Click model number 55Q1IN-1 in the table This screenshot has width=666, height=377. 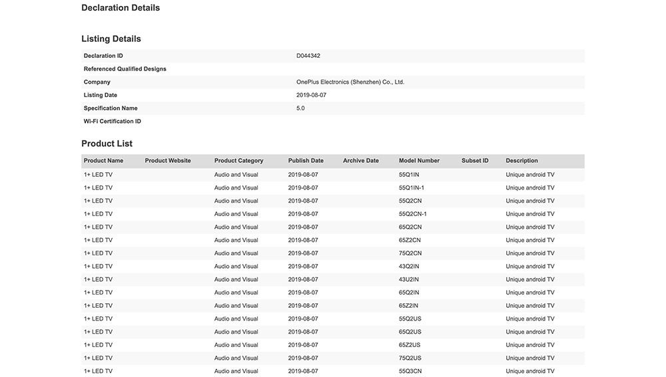click(x=412, y=188)
